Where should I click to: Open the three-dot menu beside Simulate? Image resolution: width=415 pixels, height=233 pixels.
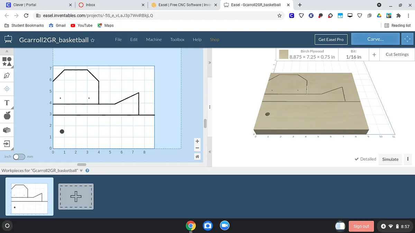click(408, 159)
